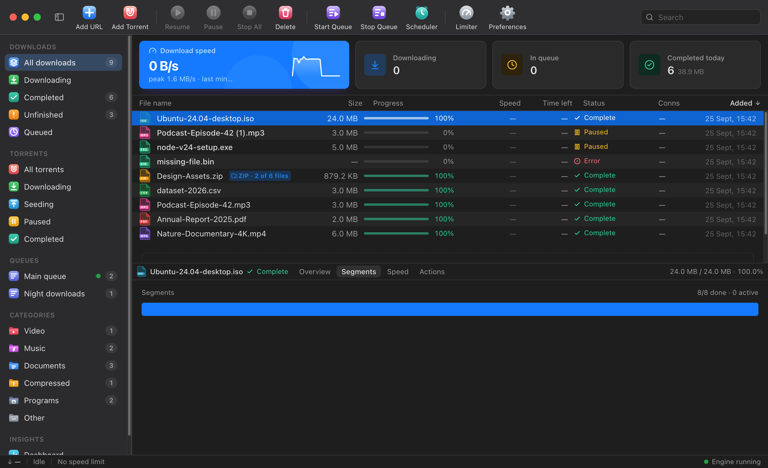Open the Actions detail tab
The height and width of the screenshot is (468, 768).
[432, 272]
